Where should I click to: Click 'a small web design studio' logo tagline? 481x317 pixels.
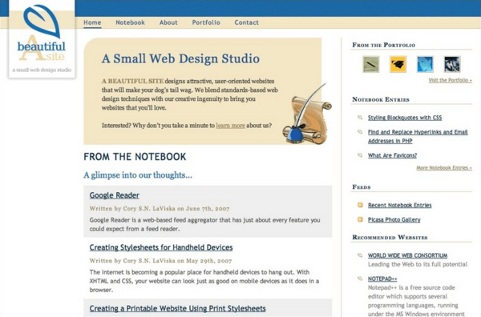[42, 70]
